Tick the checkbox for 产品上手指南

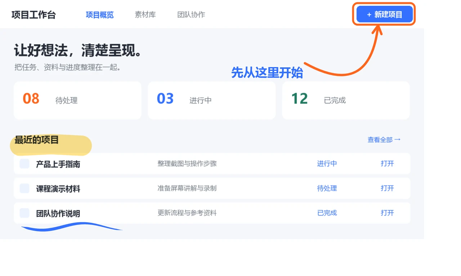[x=24, y=164]
